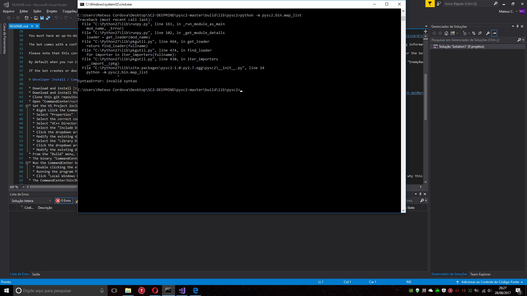The image size is (527, 296).
Task: Select the Home icon in Gerenciador de Soluções
Action: tap(446, 33)
